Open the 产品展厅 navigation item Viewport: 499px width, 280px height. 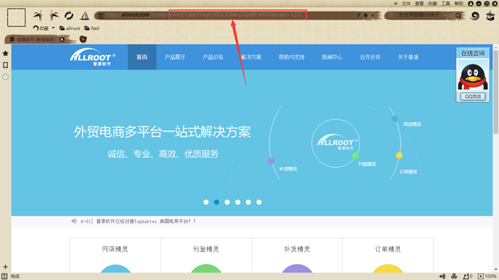(x=175, y=57)
